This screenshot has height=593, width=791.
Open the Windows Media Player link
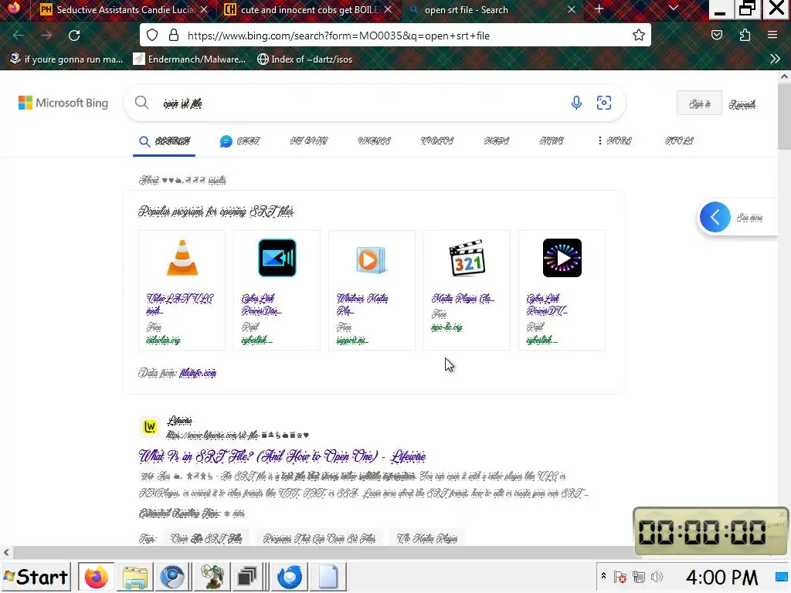[x=362, y=304]
